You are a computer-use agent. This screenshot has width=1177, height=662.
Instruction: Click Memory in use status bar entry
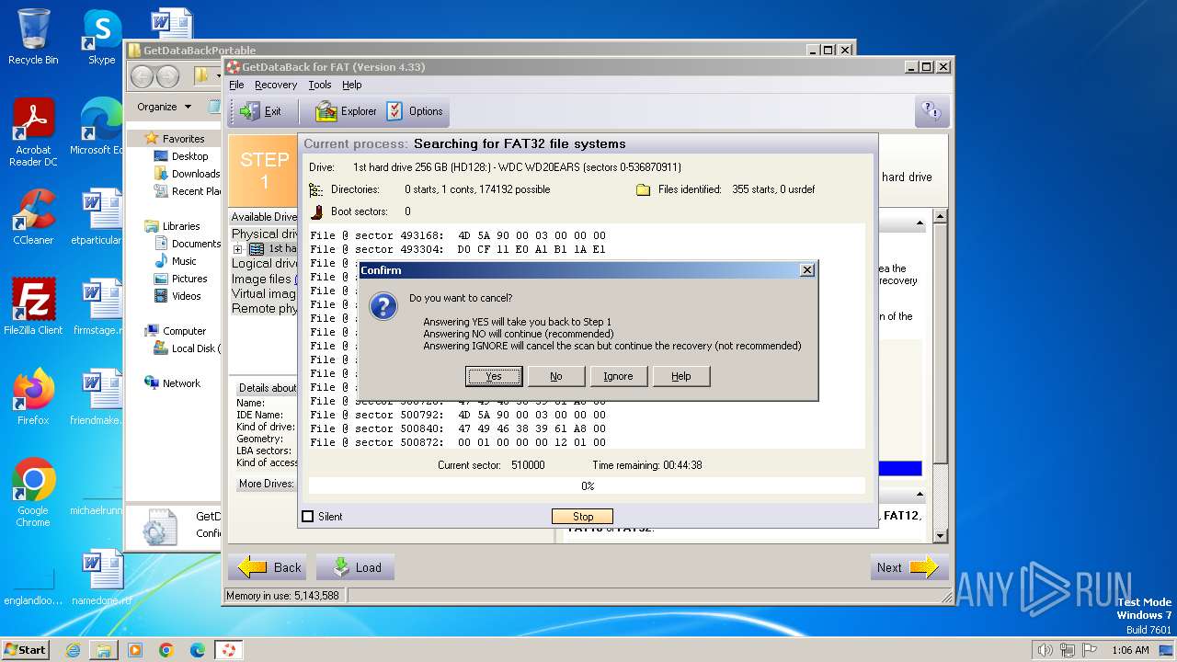282,596
